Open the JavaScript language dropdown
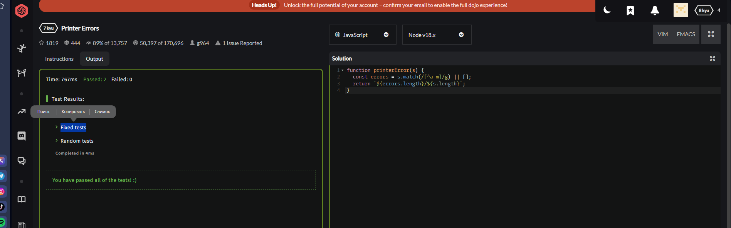Viewport: 731px width, 228px height. click(362, 35)
